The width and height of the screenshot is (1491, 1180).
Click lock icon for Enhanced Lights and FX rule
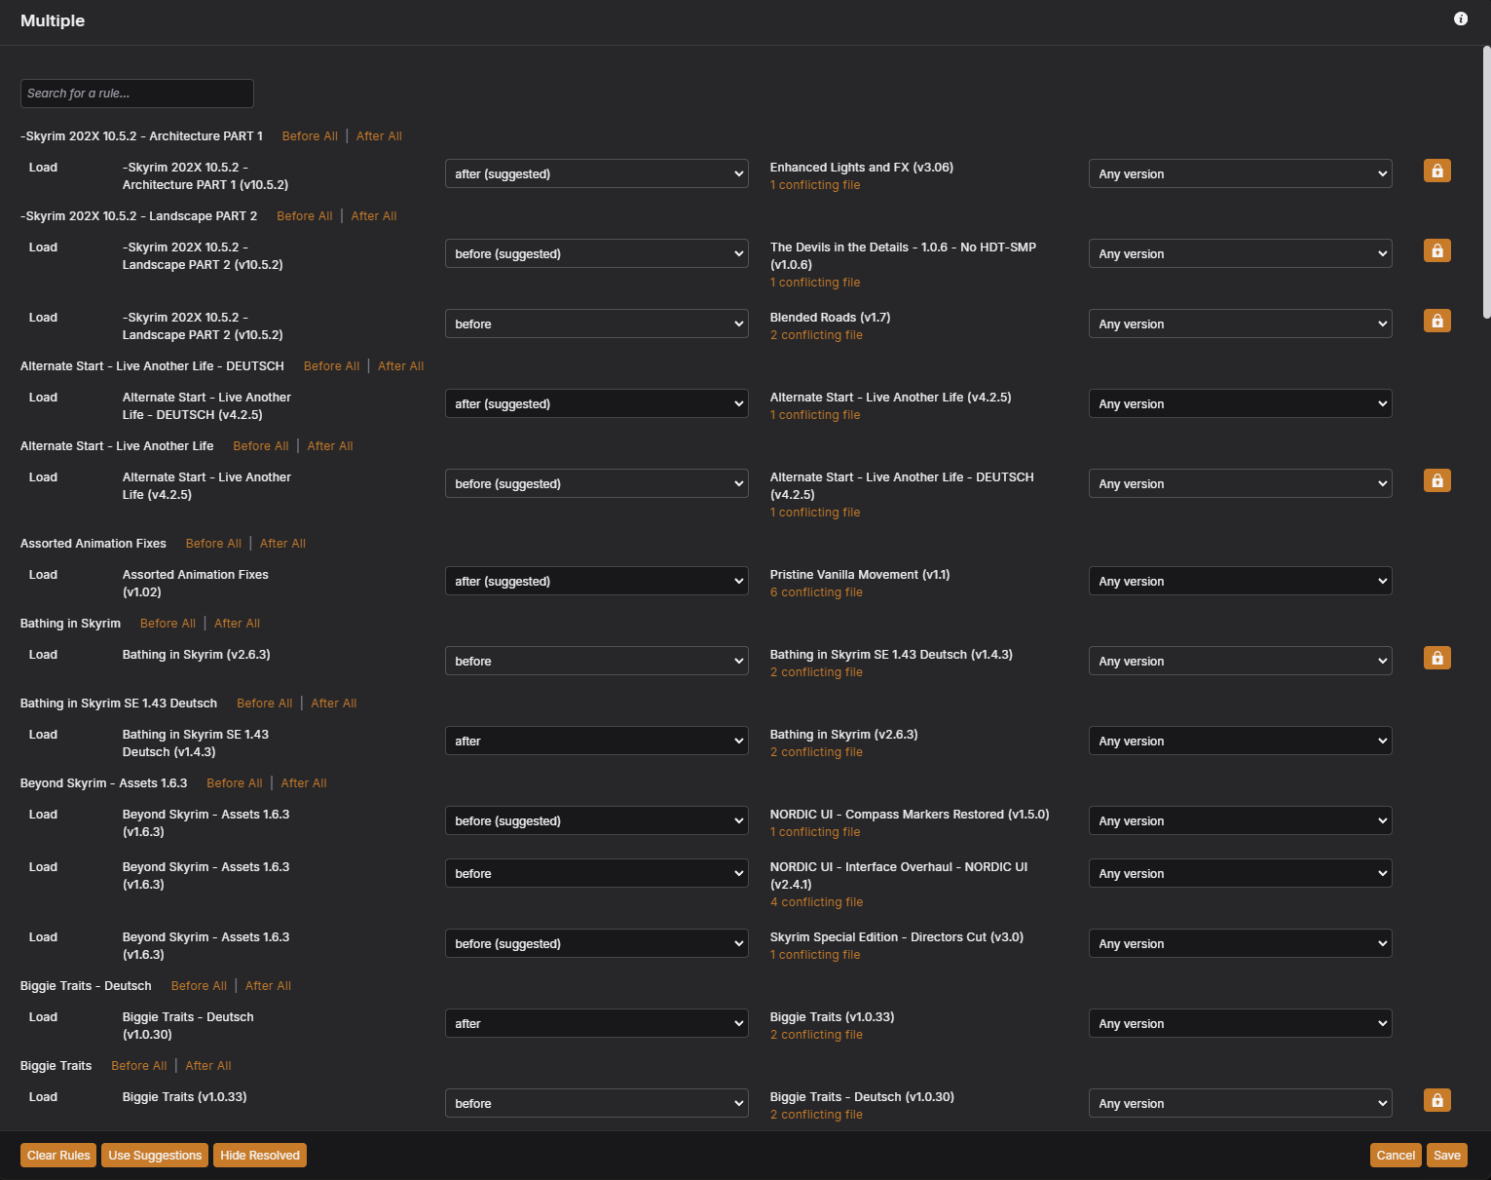click(x=1436, y=171)
